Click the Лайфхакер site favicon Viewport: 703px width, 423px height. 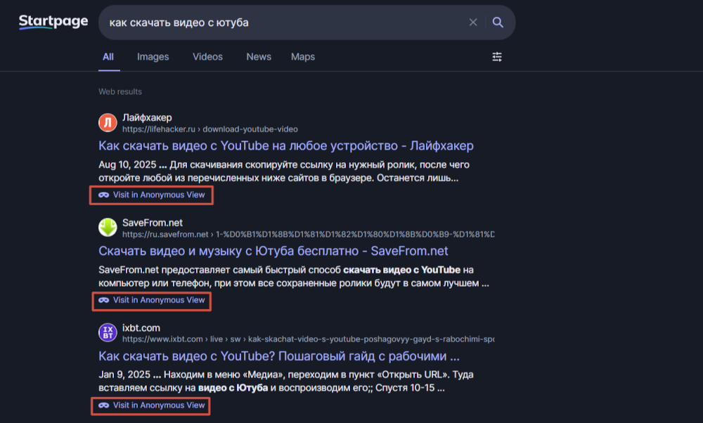click(x=108, y=123)
